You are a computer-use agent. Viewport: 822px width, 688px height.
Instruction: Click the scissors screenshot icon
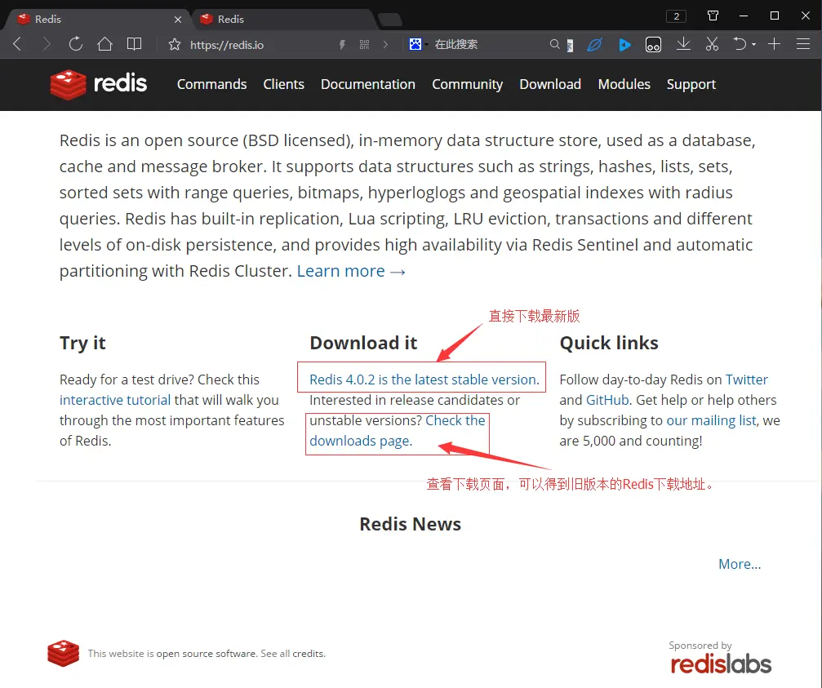(712, 44)
